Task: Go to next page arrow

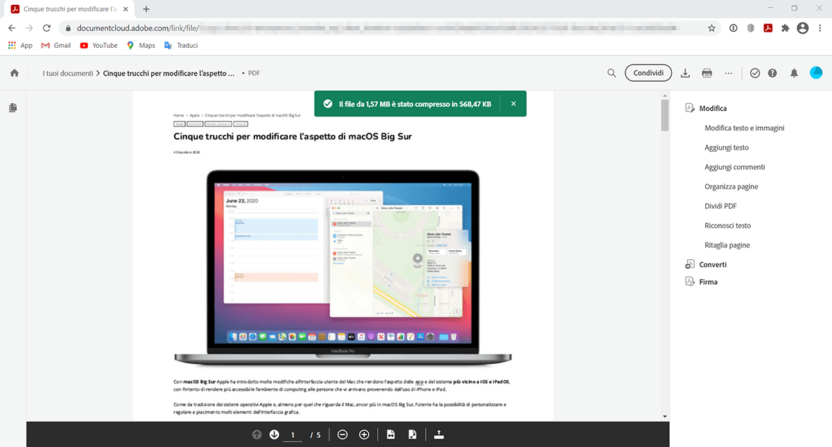Action: click(274, 435)
